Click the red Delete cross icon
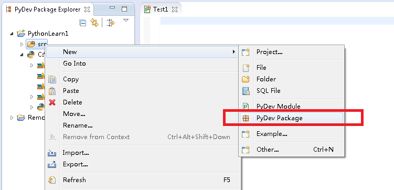 52,102
